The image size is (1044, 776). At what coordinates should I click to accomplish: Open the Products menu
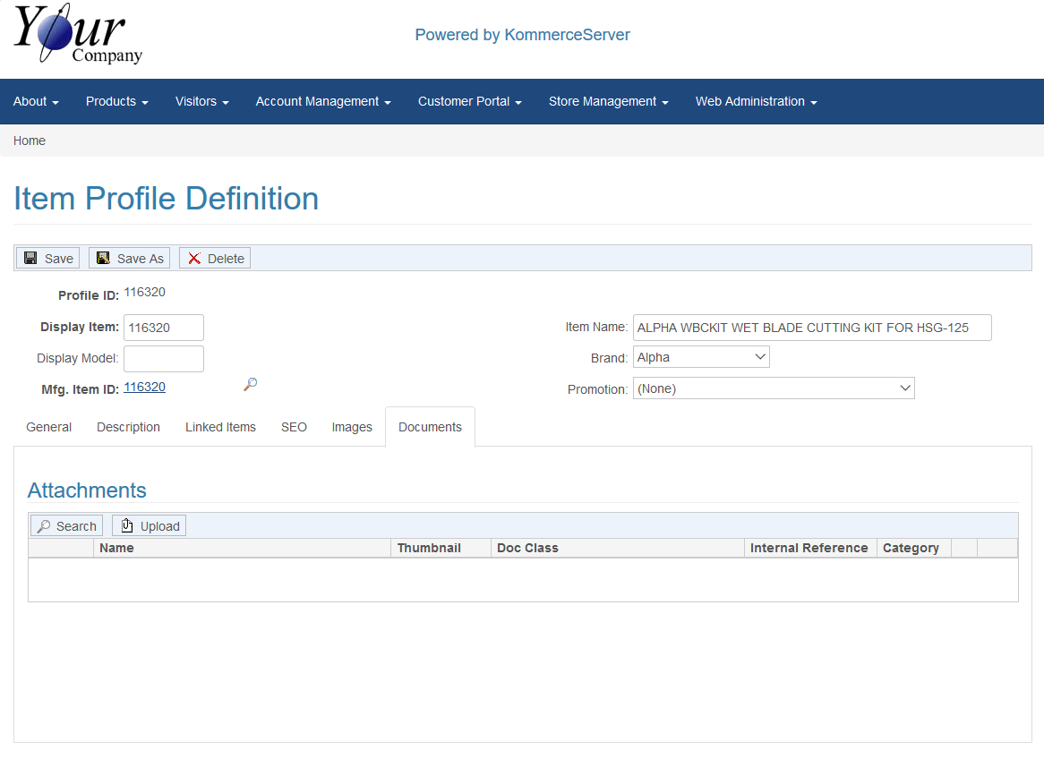[116, 102]
